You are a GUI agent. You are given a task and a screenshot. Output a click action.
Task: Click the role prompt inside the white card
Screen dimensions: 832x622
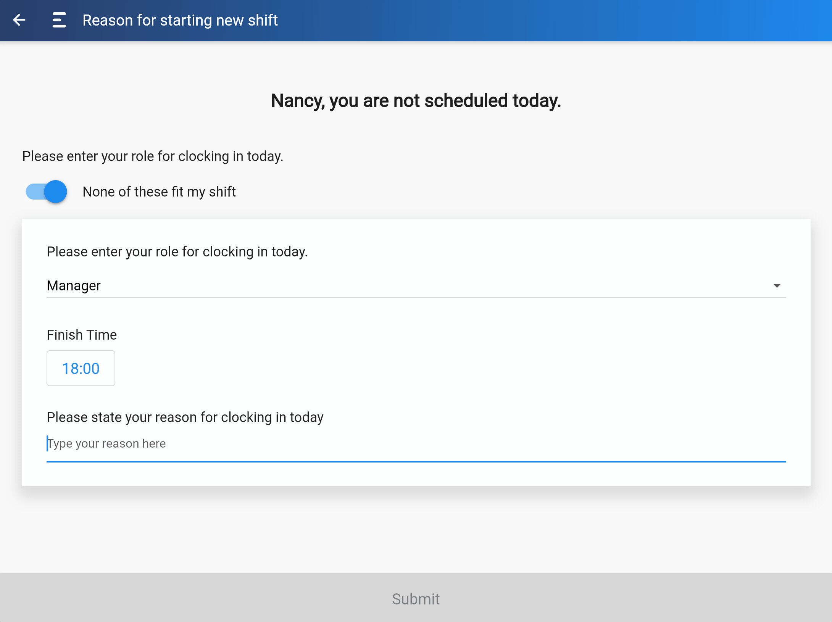[x=177, y=252]
